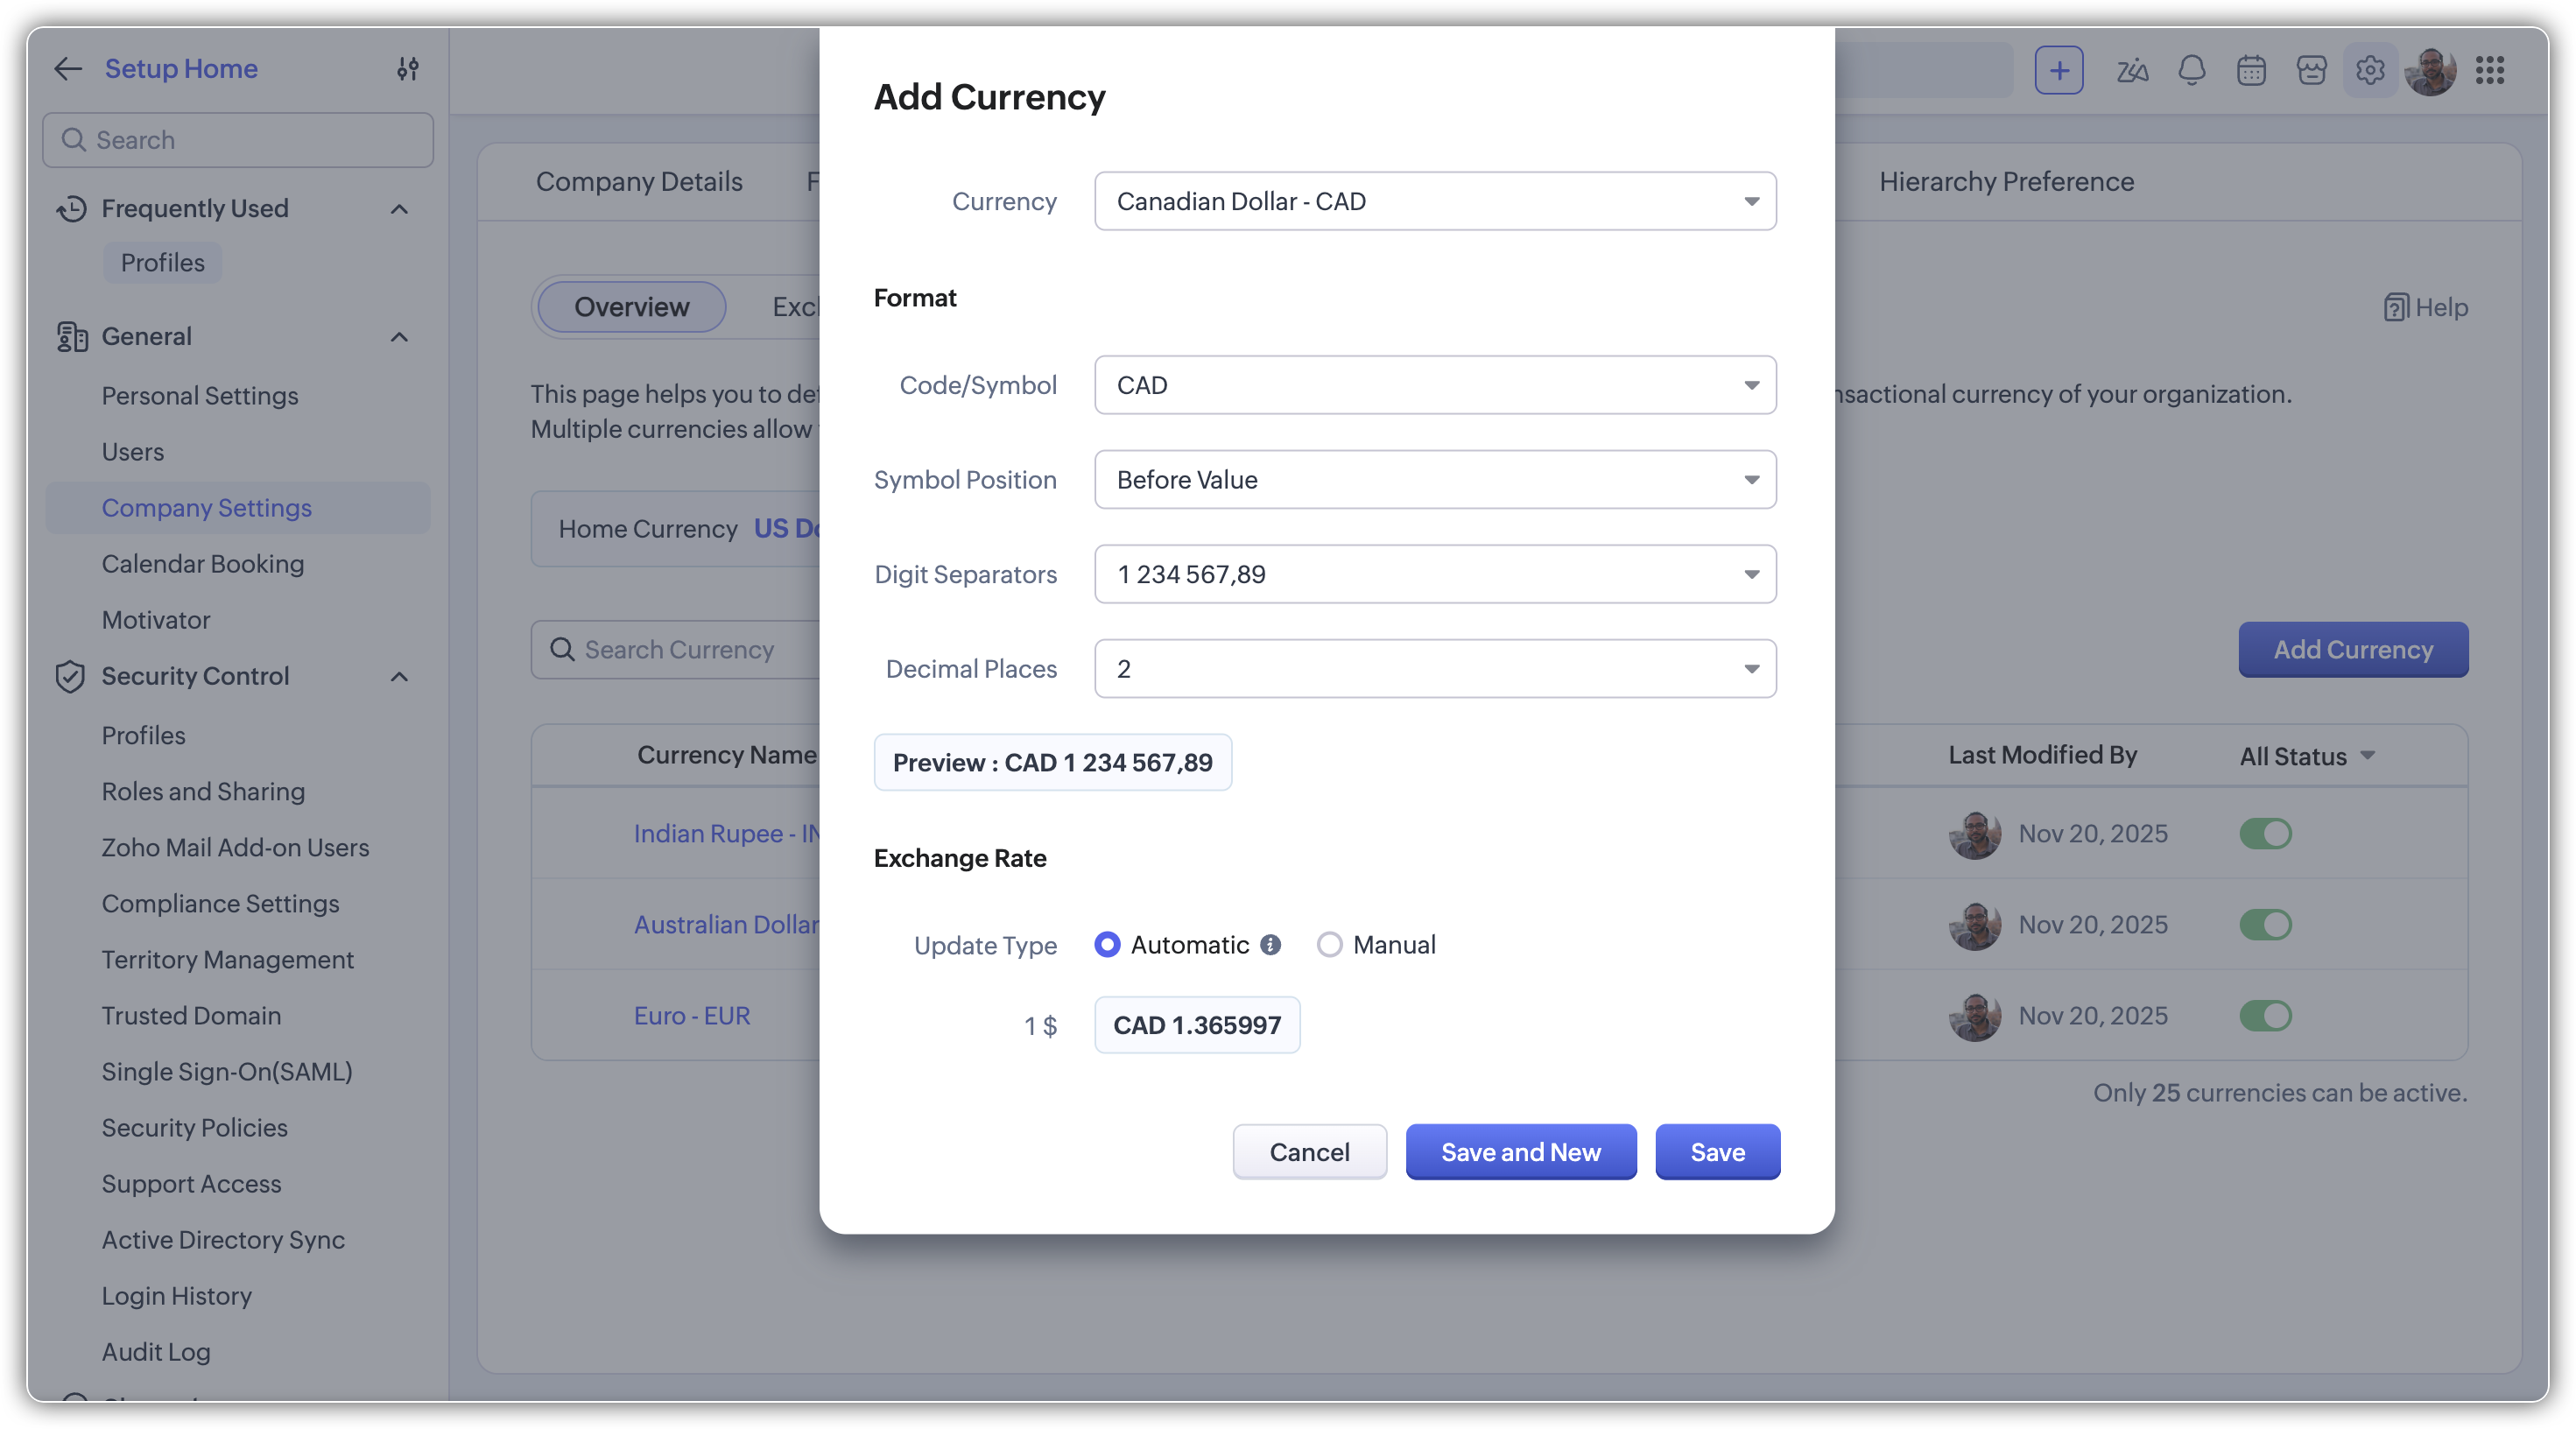Collapse the Security Control section

[399, 676]
